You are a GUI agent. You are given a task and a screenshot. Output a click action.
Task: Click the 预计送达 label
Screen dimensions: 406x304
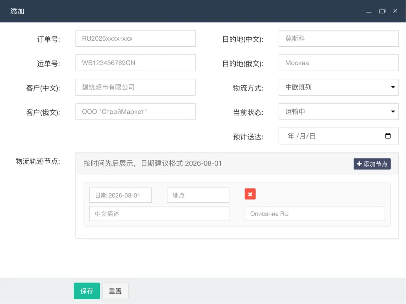pyautogui.click(x=248, y=137)
